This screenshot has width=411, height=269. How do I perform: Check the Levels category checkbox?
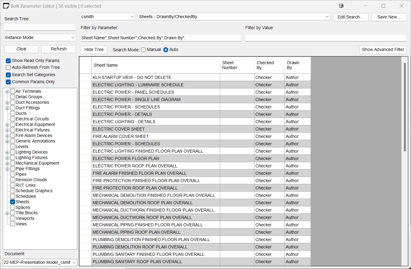click(x=13, y=147)
